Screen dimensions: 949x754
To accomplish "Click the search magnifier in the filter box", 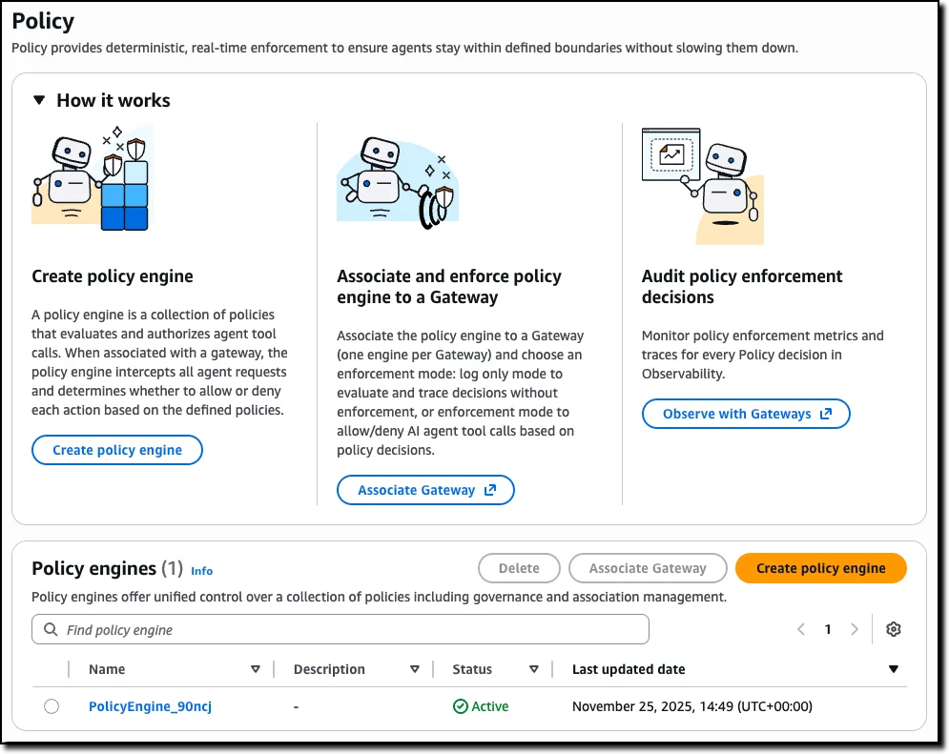I will coord(50,629).
